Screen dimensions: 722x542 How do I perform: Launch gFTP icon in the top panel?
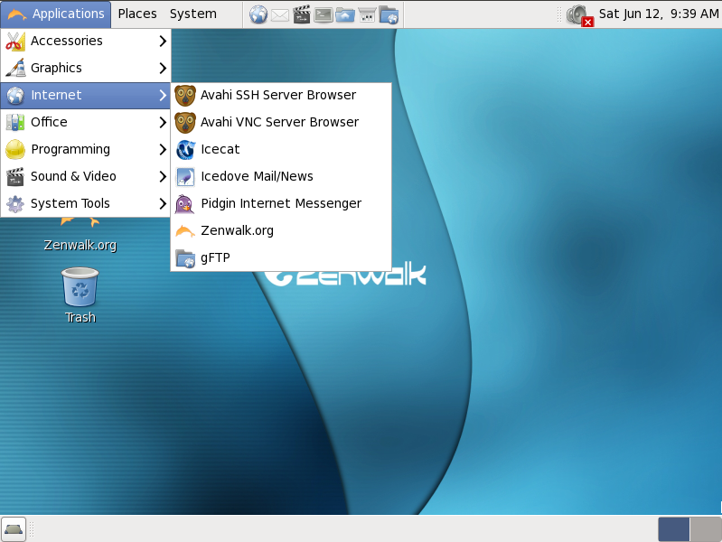click(389, 15)
